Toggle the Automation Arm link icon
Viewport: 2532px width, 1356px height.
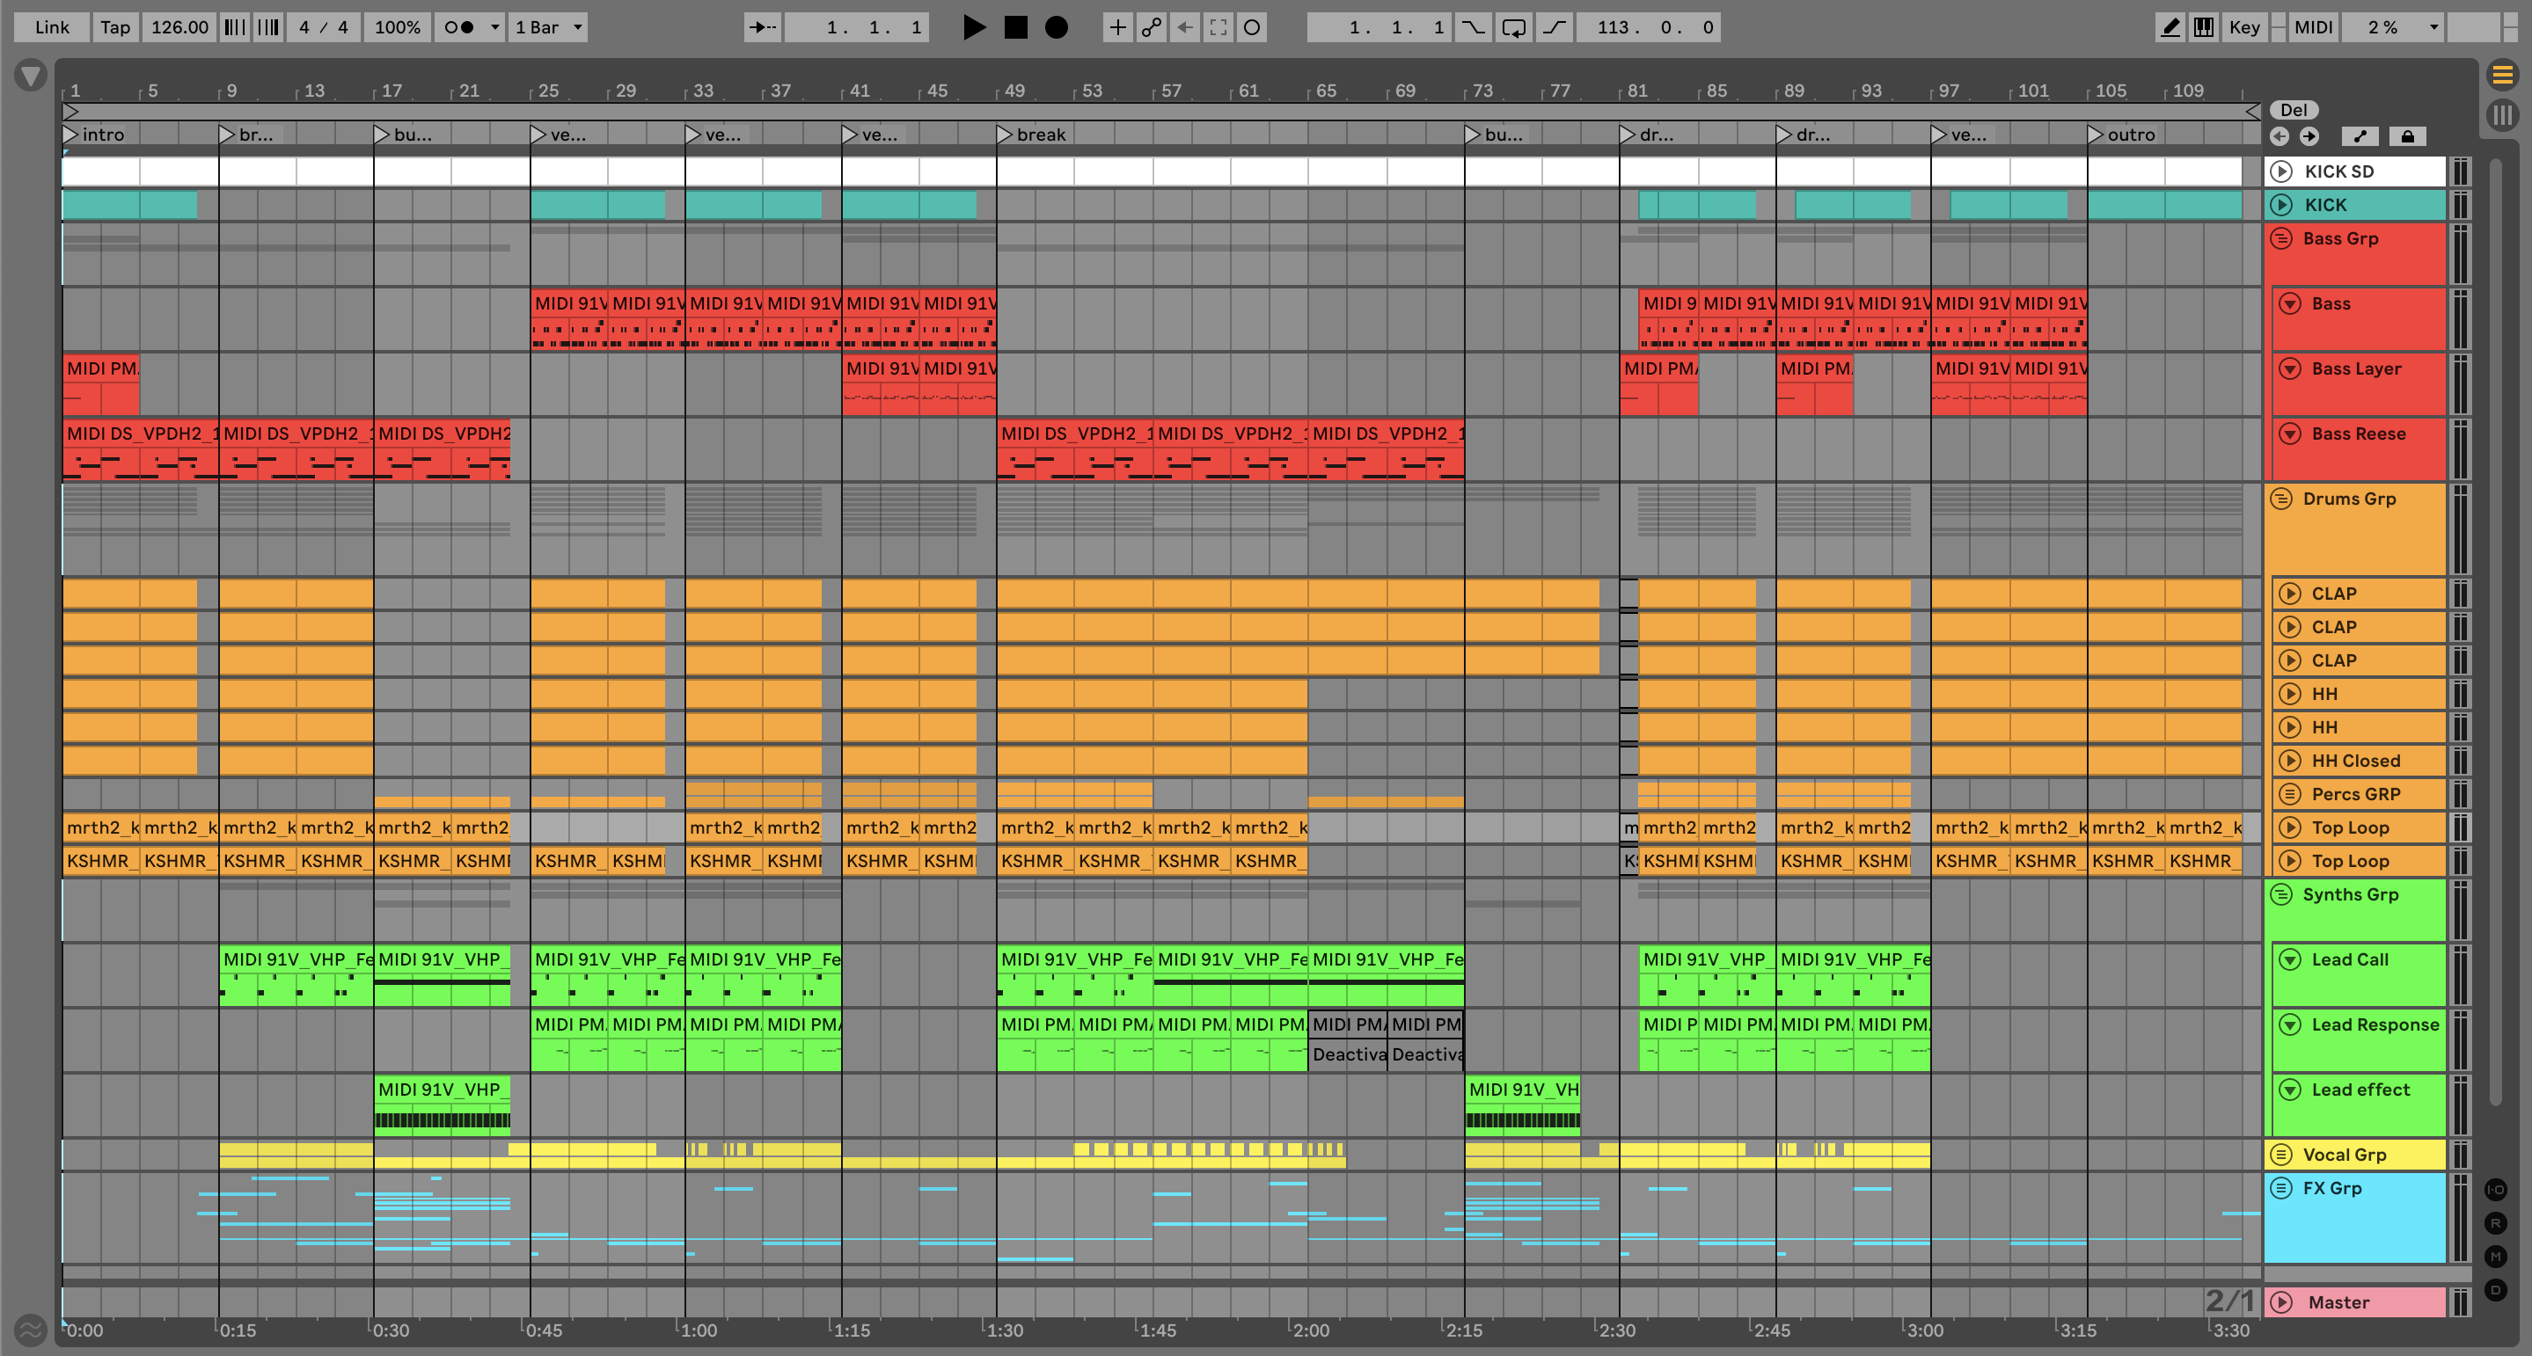tap(1151, 27)
